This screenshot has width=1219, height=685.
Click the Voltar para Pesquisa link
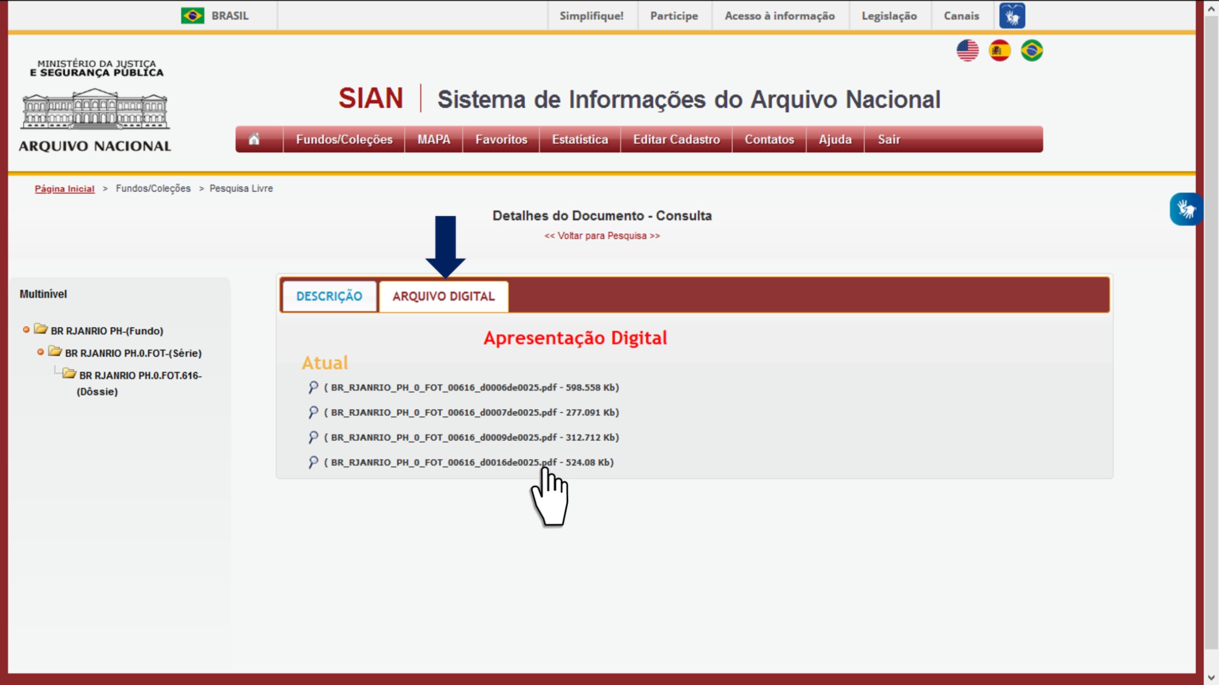(601, 235)
